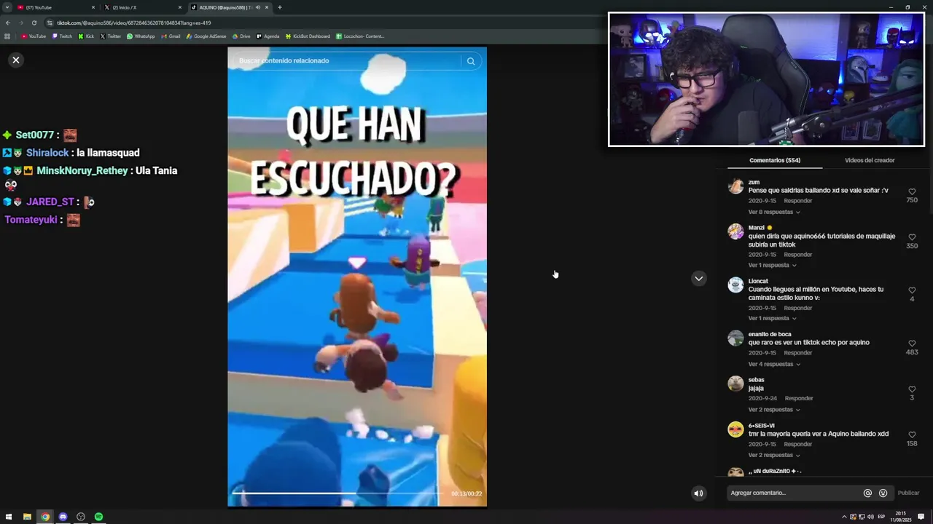Like enanito de boca's comment
The height and width of the screenshot is (524, 933).
pos(912,344)
